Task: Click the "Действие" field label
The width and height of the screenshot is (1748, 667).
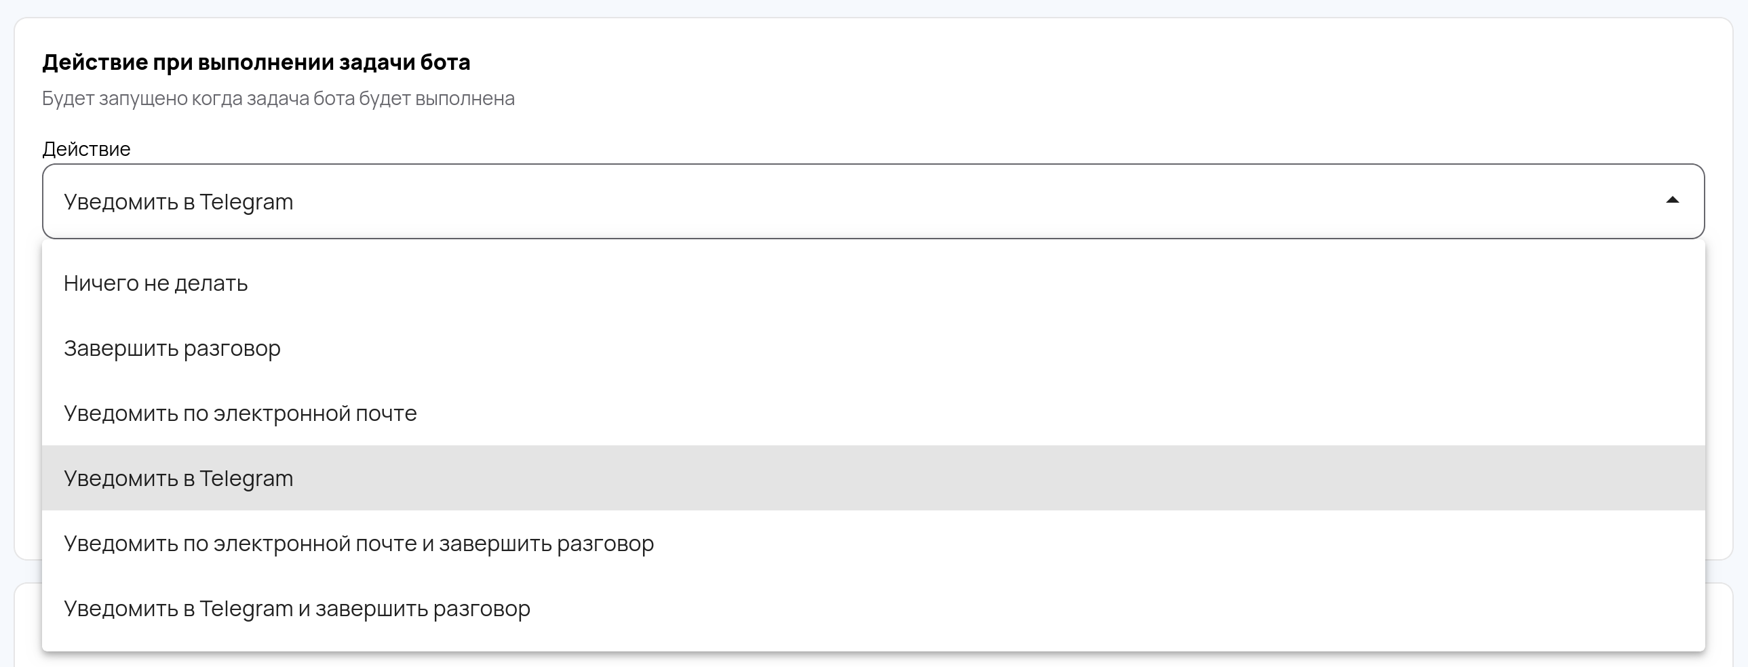Action: click(x=86, y=149)
